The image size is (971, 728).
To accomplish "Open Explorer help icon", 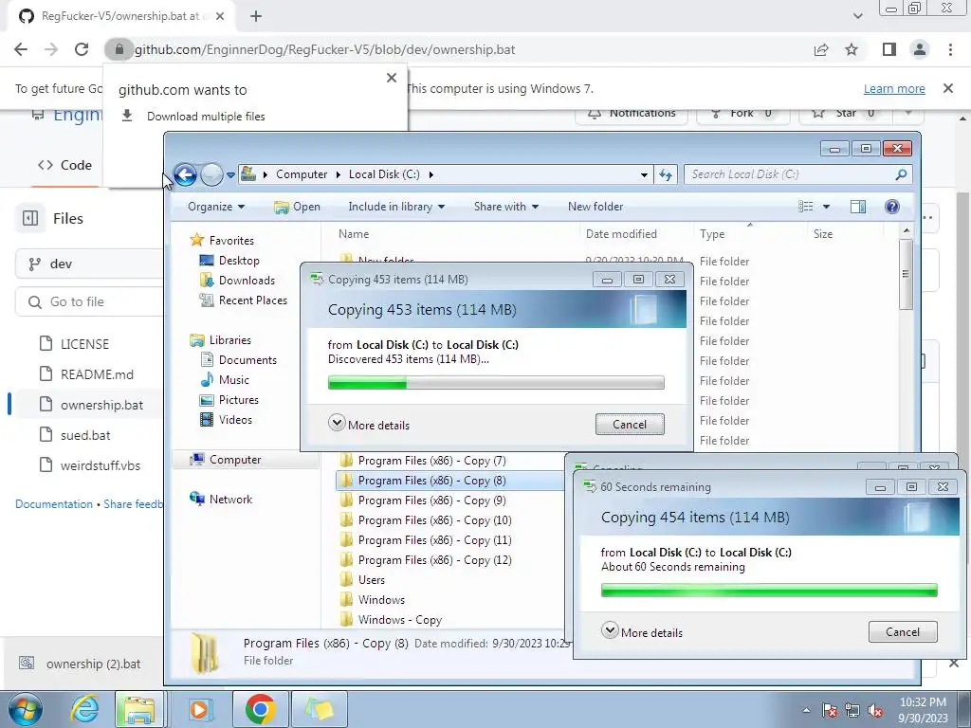I will 891,207.
